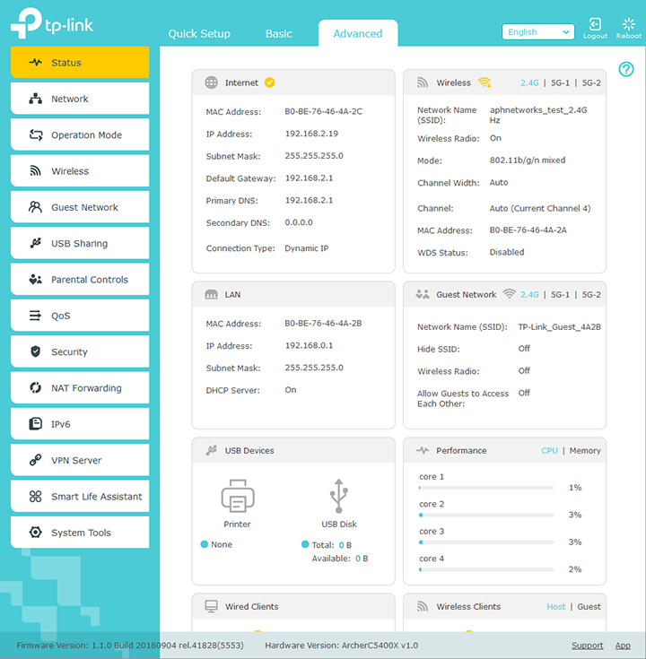Image resolution: width=646 pixels, height=659 pixels.
Task: Open the App link in footer
Action: tap(623, 646)
